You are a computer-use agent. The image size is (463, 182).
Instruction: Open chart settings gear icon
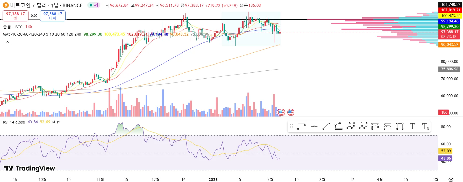[451, 180]
